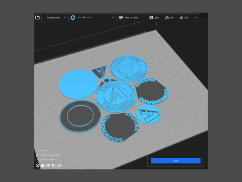This screenshot has height=182, width=242.
Task: Collapse the Object list chevron
Action: (37, 150)
